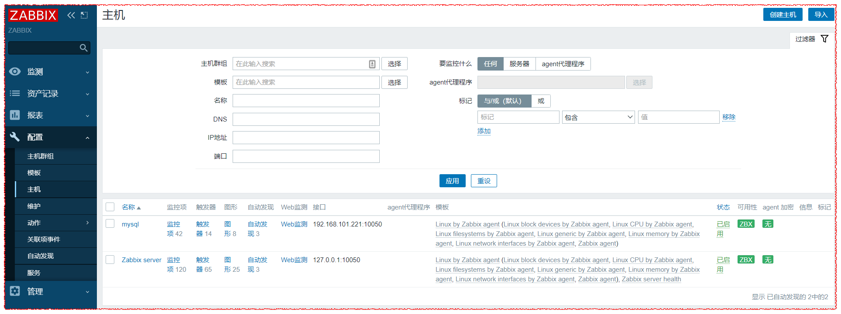Toggle the 过滤器 tab
Image resolution: width=841 pixels, height=314 pixels.
(x=811, y=39)
